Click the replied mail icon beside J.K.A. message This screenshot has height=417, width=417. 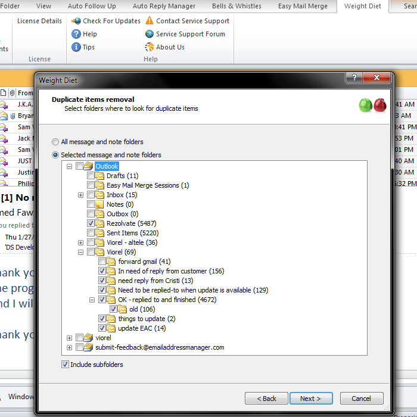pyautogui.click(x=4, y=104)
